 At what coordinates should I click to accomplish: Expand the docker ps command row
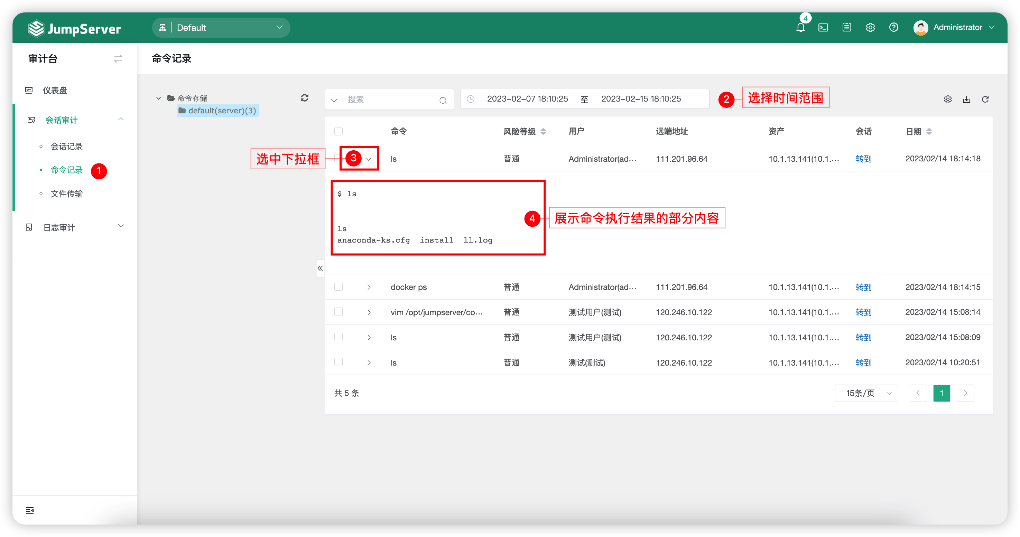click(x=369, y=287)
